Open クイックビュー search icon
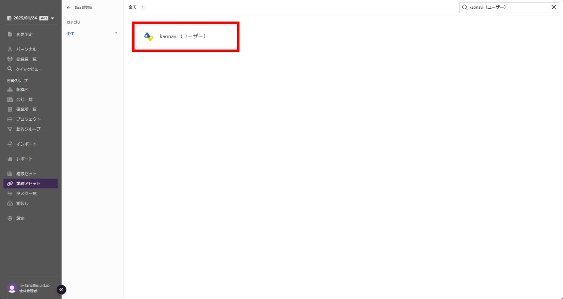 coord(10,69)
